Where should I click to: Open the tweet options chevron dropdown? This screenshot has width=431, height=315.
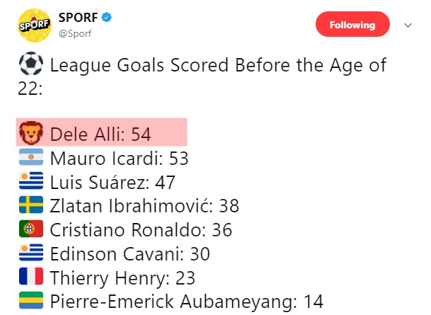(x=408, y=25)
